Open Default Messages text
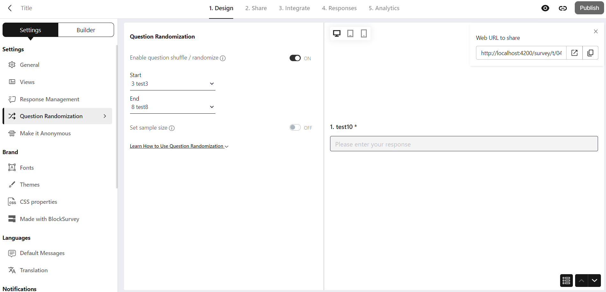 pos(42,253)
